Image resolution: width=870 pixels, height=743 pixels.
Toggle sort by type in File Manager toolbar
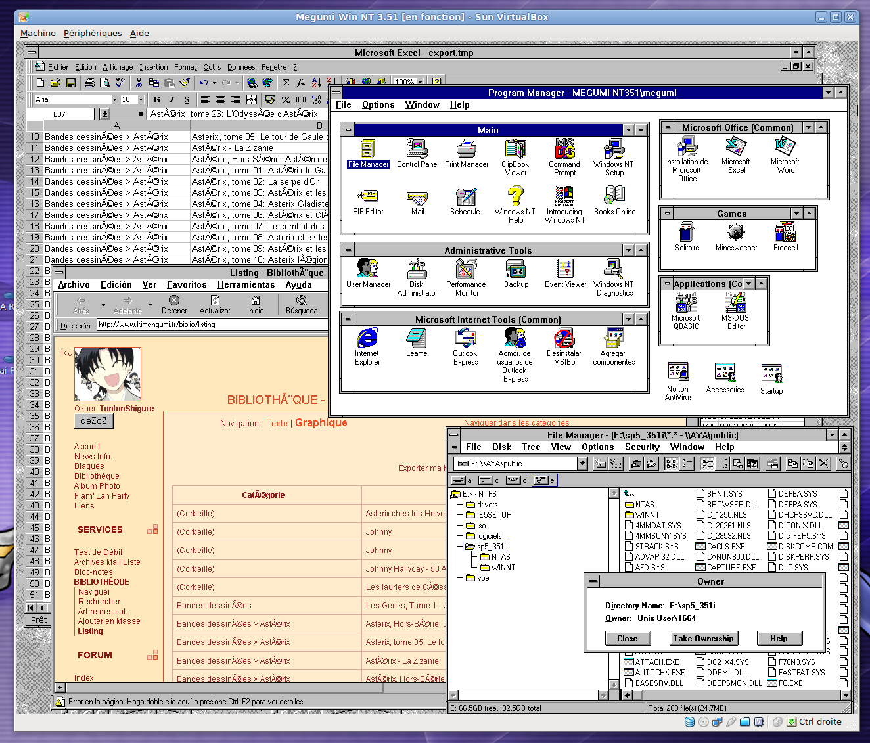coord(722,463)
